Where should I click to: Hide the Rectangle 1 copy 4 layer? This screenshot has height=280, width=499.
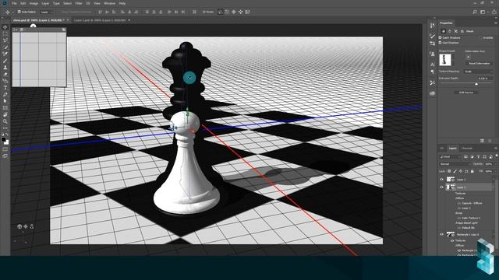click(441, 235)
